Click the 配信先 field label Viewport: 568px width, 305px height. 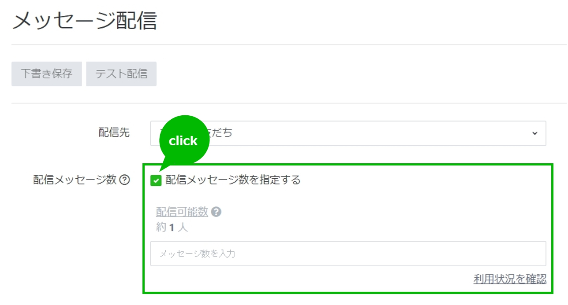click(x=114, y=133)
